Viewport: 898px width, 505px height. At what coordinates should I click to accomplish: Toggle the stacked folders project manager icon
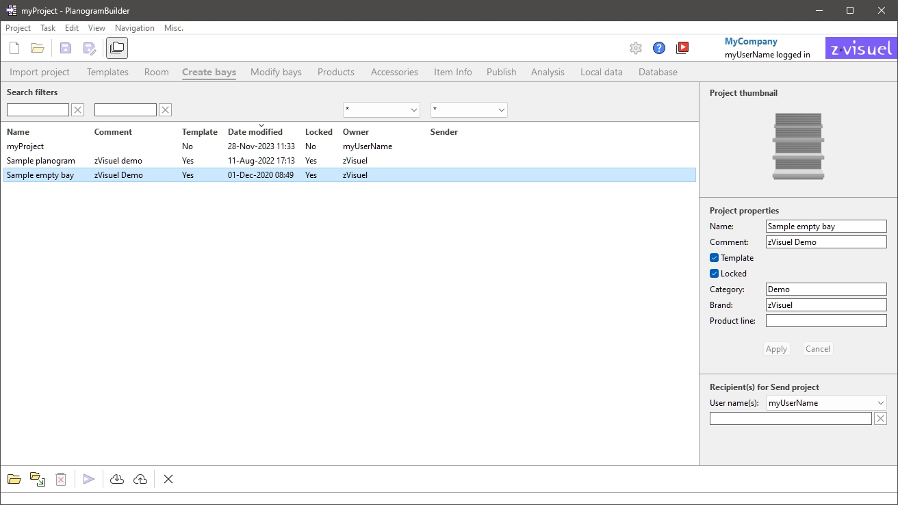(x=117, y=48)
